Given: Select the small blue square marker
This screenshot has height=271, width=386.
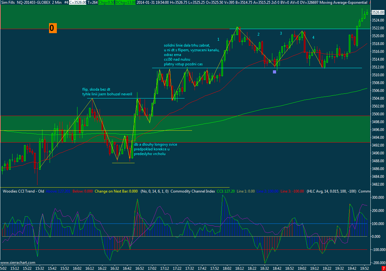Looking at the screenshot, I should [x=275, y=72].
